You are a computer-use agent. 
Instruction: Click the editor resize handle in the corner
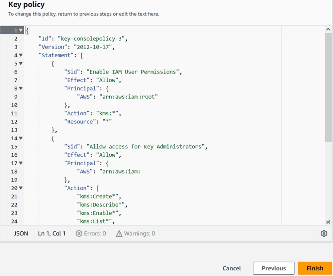[328, 221]
